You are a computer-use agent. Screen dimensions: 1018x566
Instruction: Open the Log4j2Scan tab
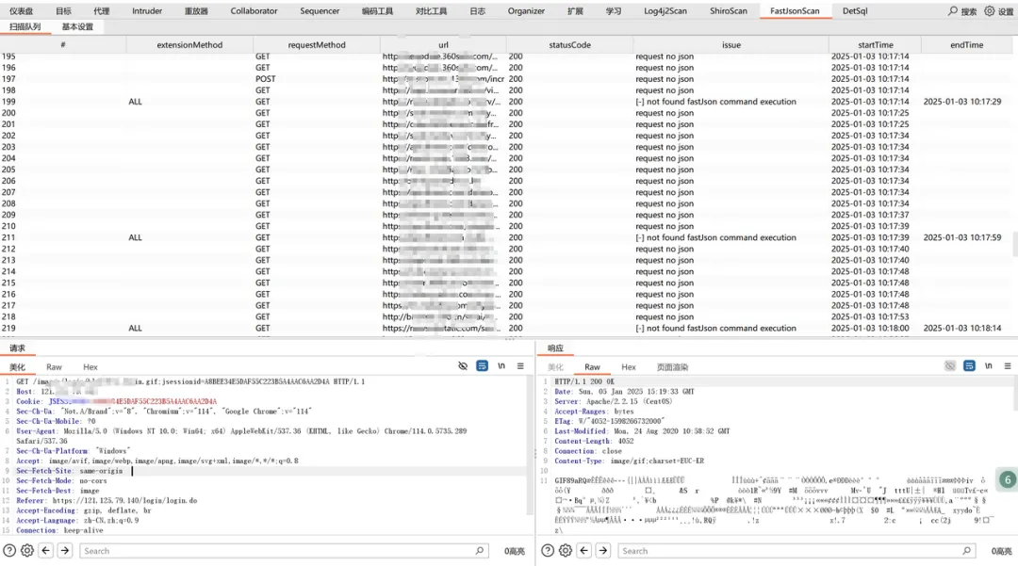[665, 11]
